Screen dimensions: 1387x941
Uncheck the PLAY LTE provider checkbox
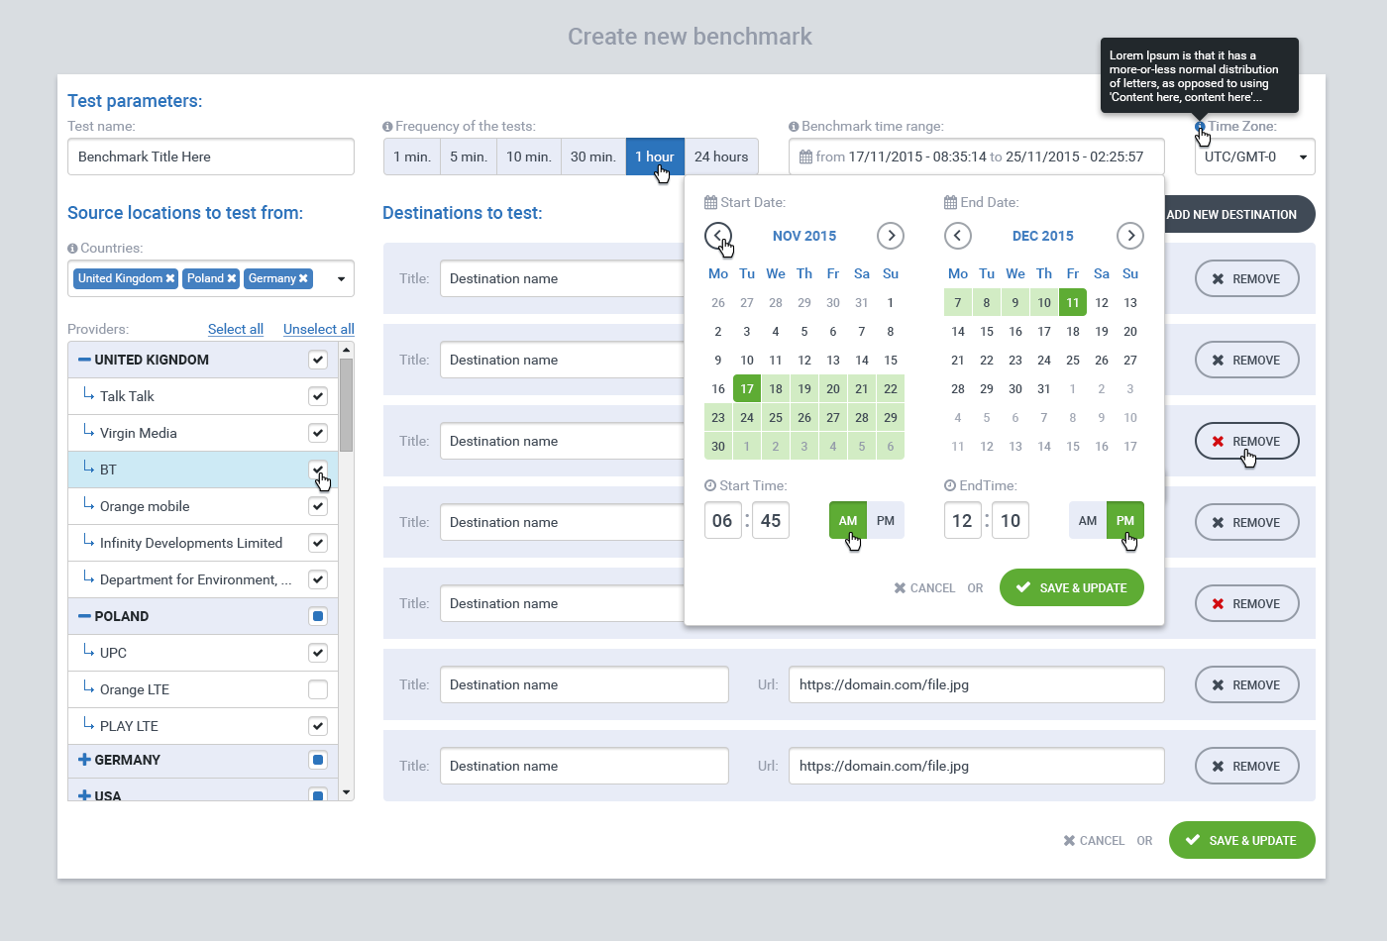pyautogui.click(x=317, y=726)
